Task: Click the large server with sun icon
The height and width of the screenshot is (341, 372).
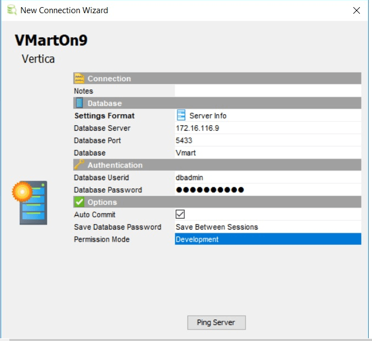Action: [x=30, y=203]
